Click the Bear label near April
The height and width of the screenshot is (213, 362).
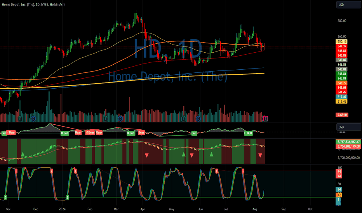(x=141, y=132)
